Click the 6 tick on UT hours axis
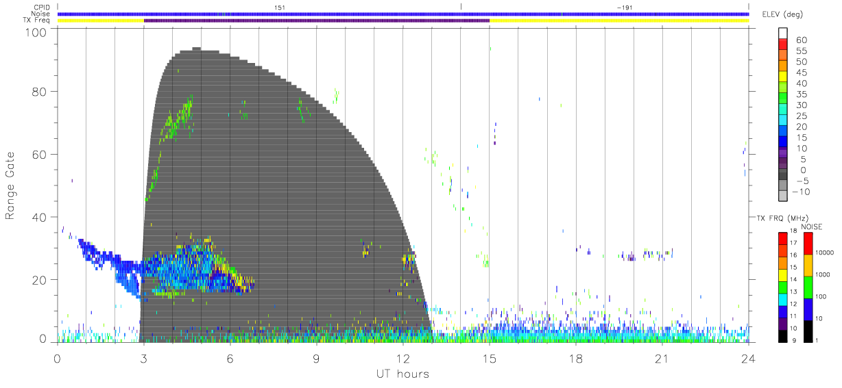Viewport: 842px width, 388px height. 230,358
